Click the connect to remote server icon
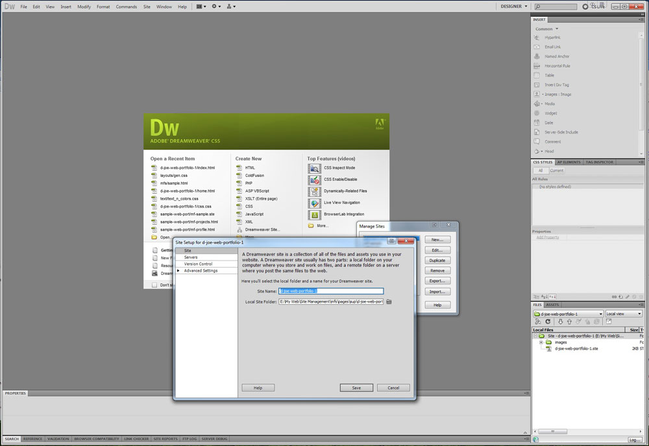Screen dimensions: 649x446 click(x=538, y=322)
